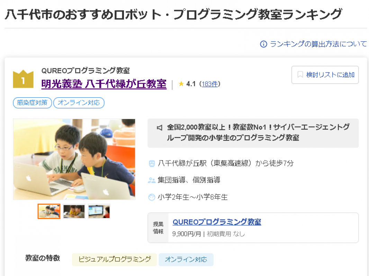Add school via 検討リストに追加 button

pos(325,75)
